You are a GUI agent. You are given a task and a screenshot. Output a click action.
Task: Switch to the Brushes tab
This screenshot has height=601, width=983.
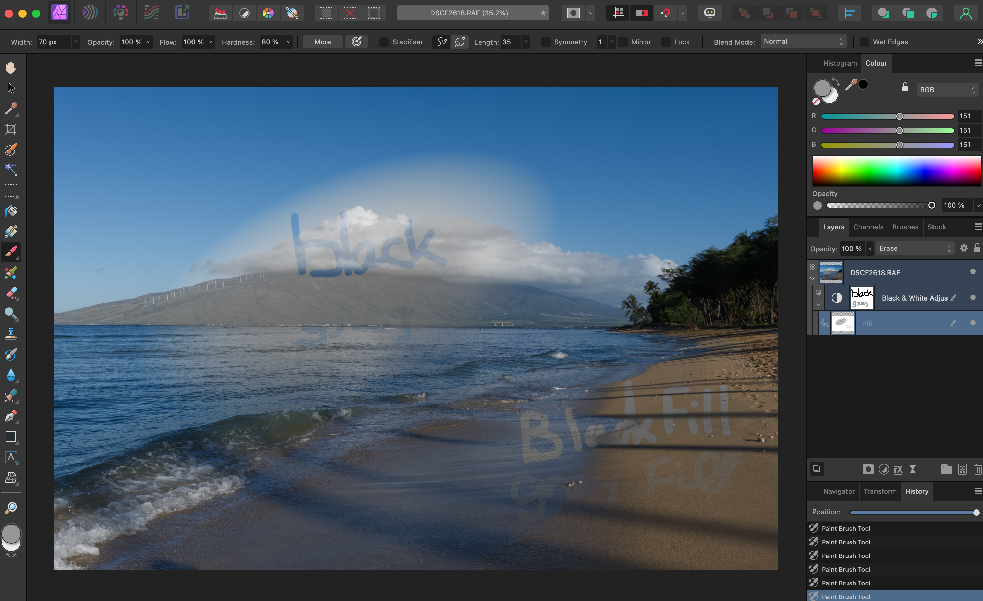[x=905, y=227]
